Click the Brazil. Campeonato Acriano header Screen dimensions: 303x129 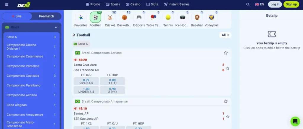(x=101, y=53)
